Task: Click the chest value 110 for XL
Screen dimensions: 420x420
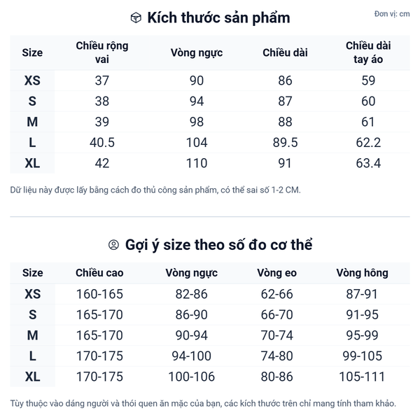Action: [197, 164]
